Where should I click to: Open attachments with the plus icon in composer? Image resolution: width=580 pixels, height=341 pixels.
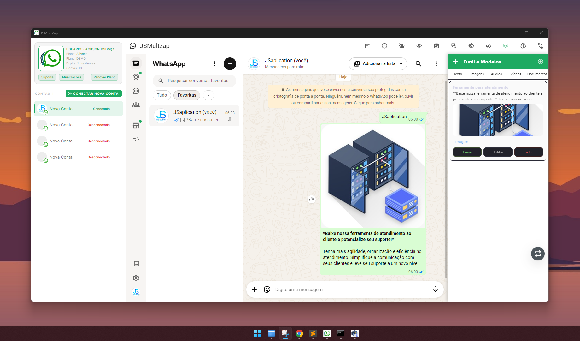point(255,290)
